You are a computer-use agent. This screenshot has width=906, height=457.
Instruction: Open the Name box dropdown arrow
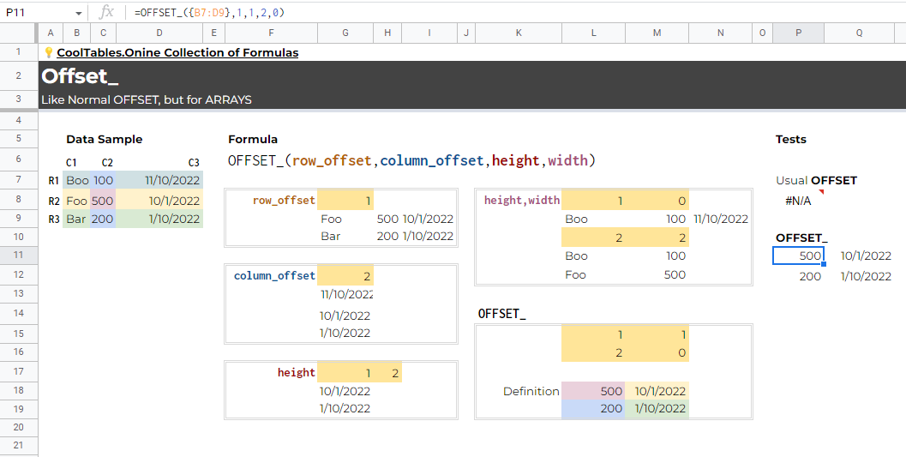(x=79, y=13)
